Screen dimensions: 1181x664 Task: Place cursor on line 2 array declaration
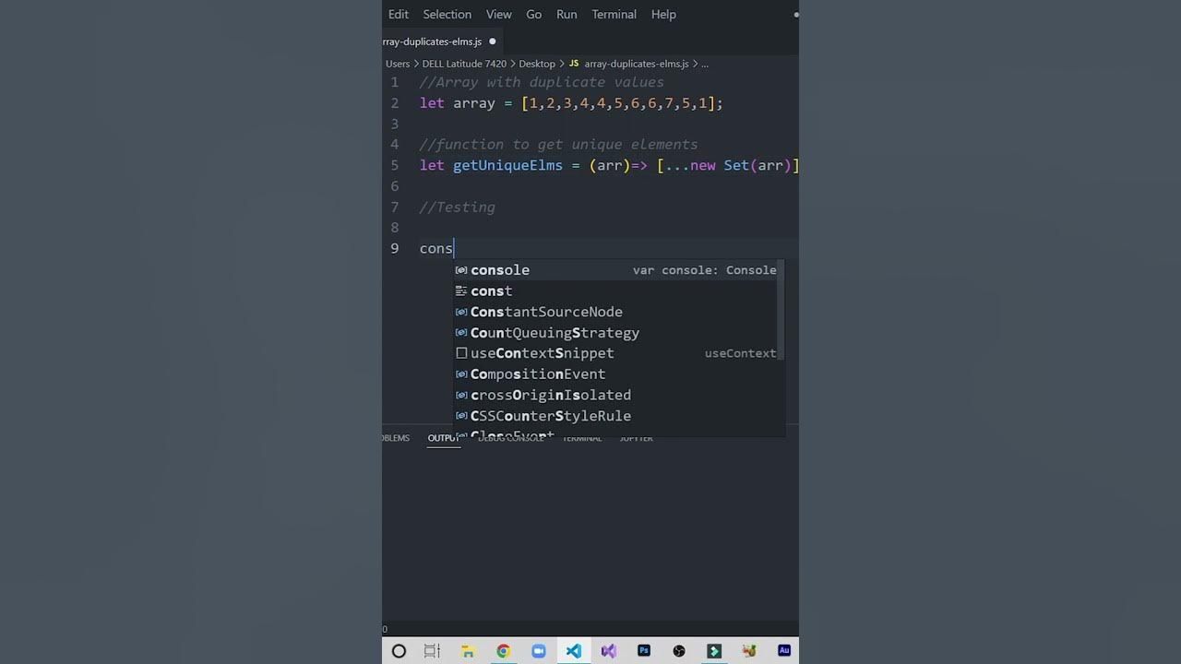[x=571, y=103]
